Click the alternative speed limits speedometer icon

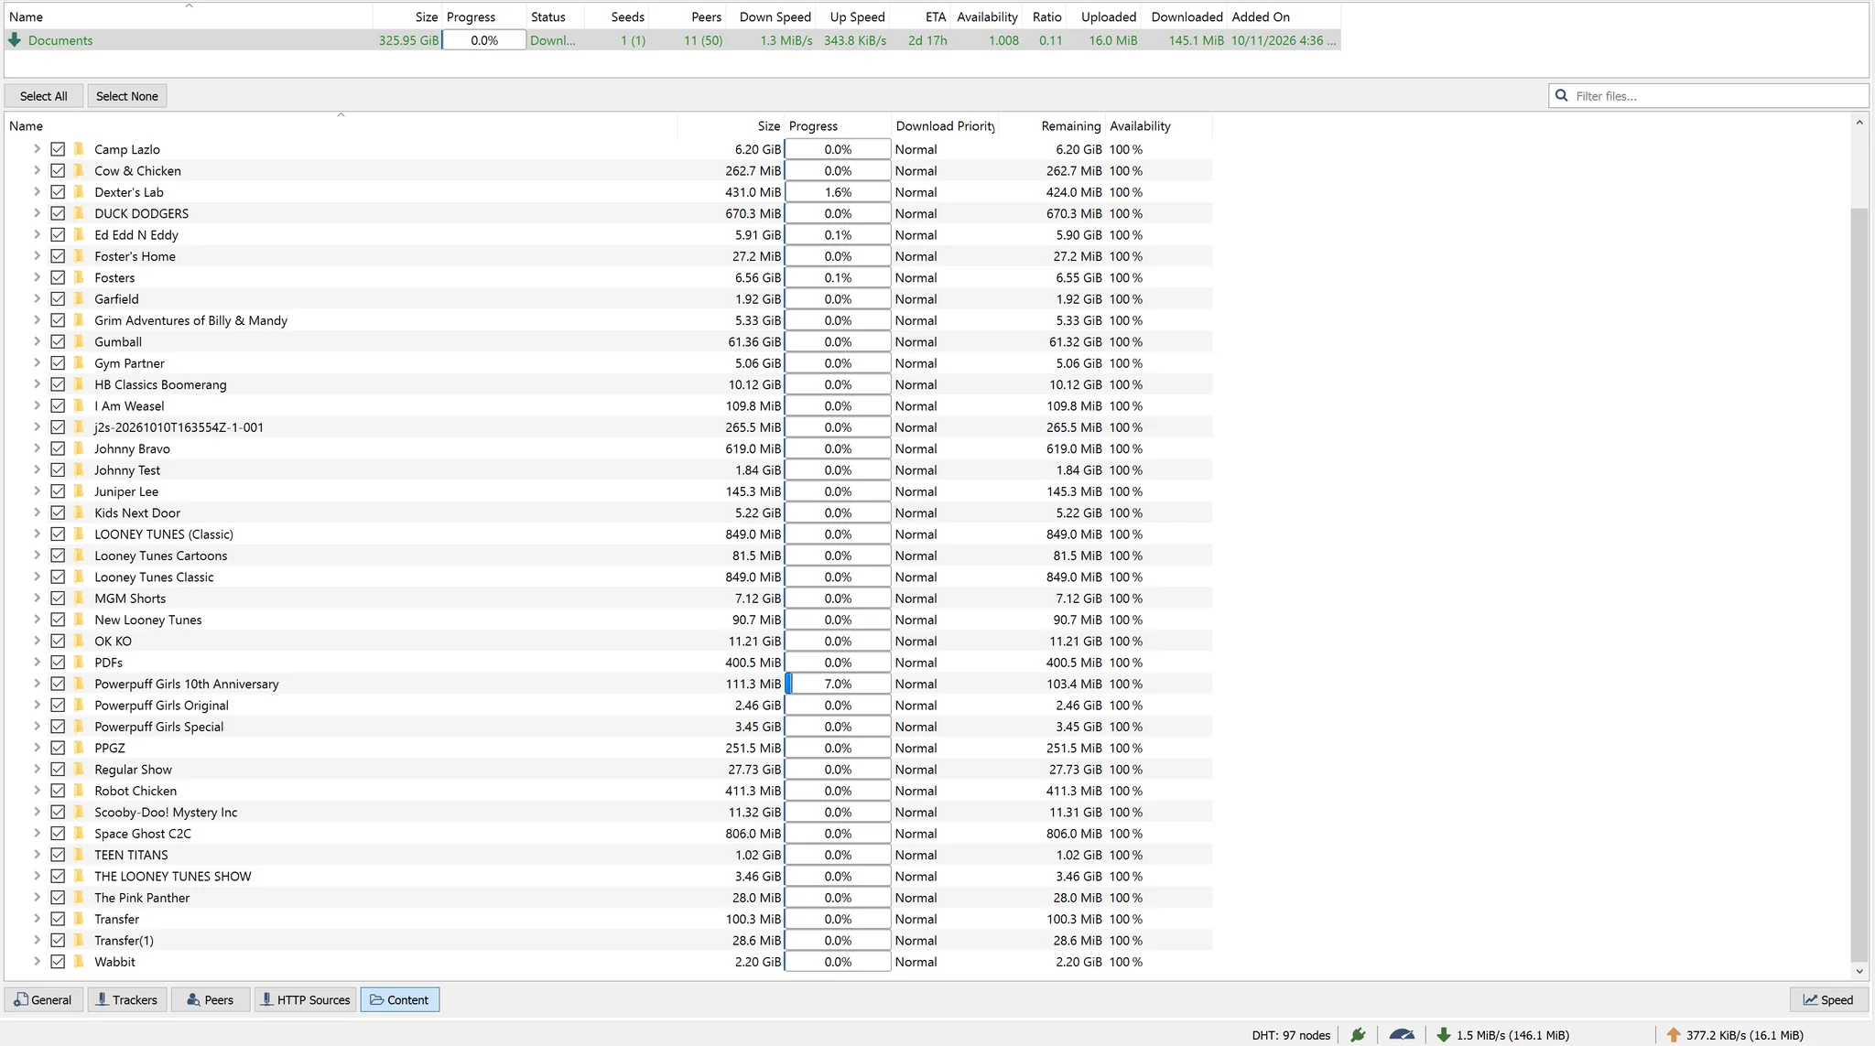pyautogui.click(x=1402, y=1035)
